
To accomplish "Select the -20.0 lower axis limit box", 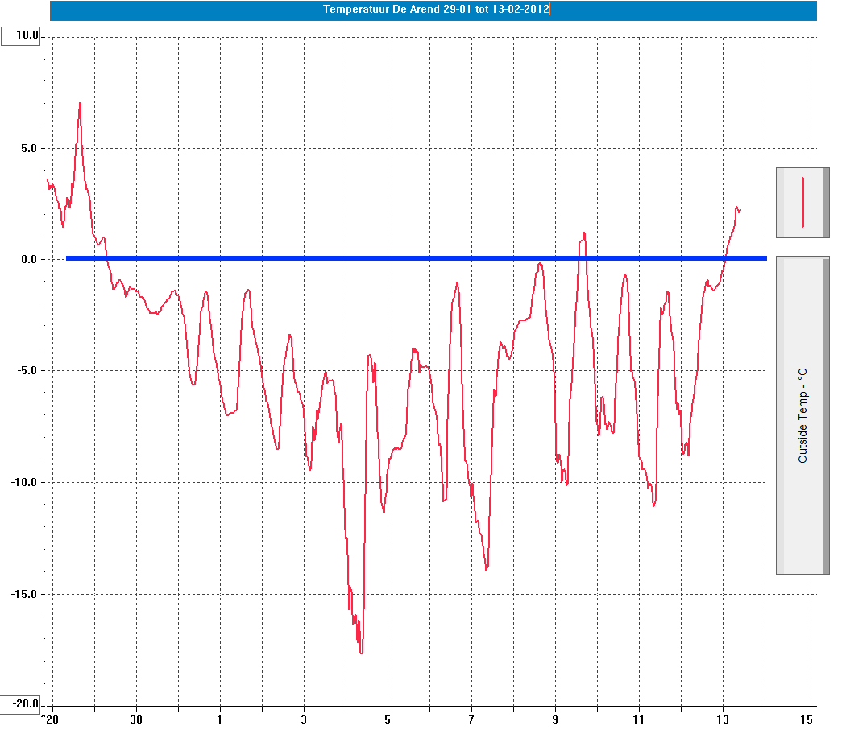I will point(20,704).
